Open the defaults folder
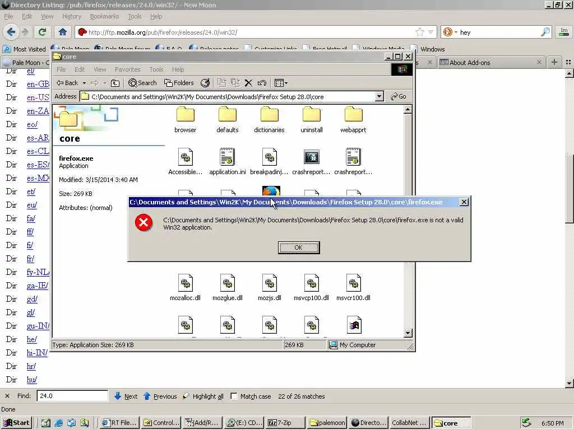Screen dimensions: 574x430 coord(228,120)
